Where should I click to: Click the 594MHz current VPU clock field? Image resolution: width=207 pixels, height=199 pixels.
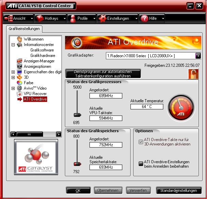(x=106, y=118)
